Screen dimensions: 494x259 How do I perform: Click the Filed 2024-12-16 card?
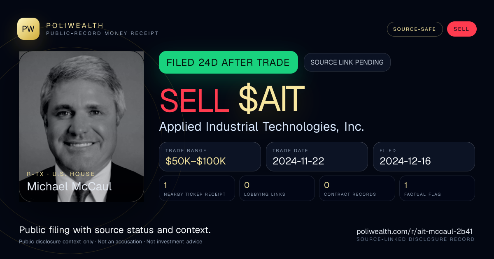pos(424,157)
